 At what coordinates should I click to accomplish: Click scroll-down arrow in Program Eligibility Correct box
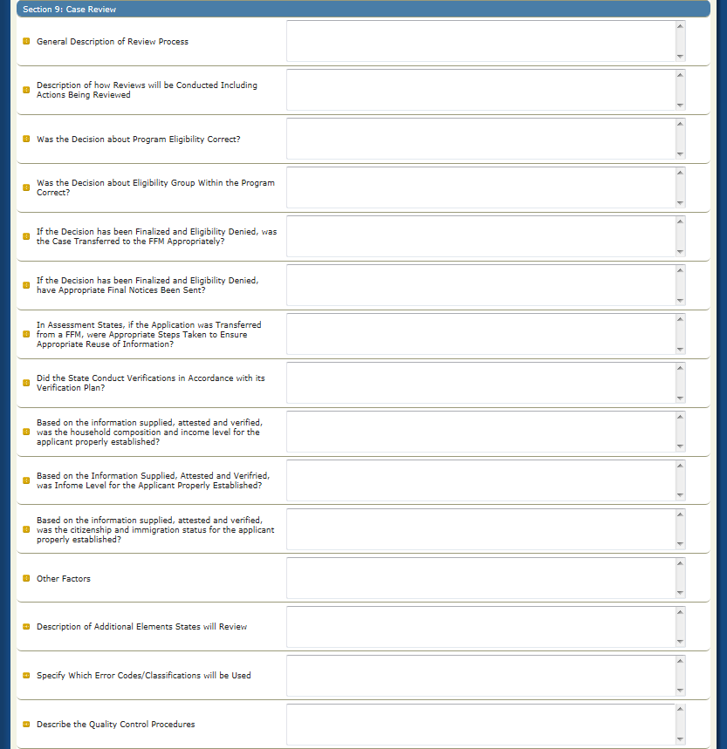tap(680, 154)
